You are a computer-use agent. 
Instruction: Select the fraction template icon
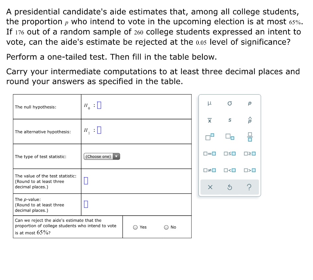(249, 137)
